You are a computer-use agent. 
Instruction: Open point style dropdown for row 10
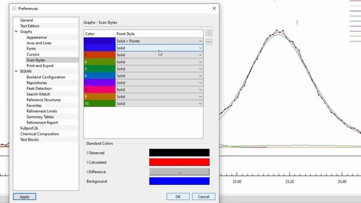point(159,104)
